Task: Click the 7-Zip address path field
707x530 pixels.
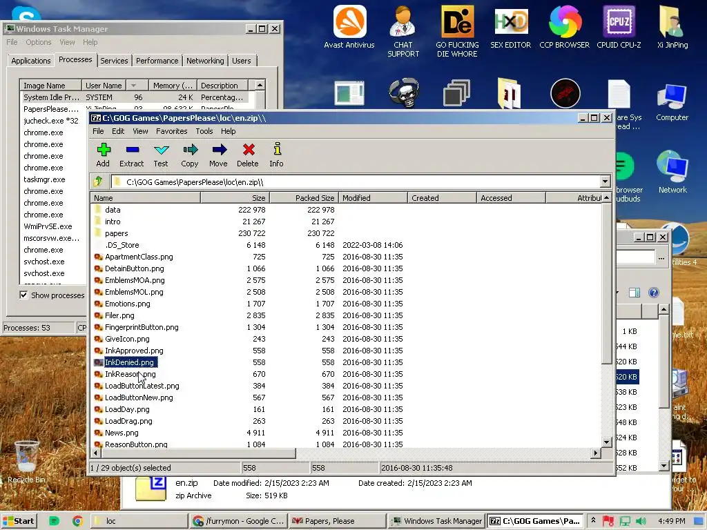Action: [356, 181]
